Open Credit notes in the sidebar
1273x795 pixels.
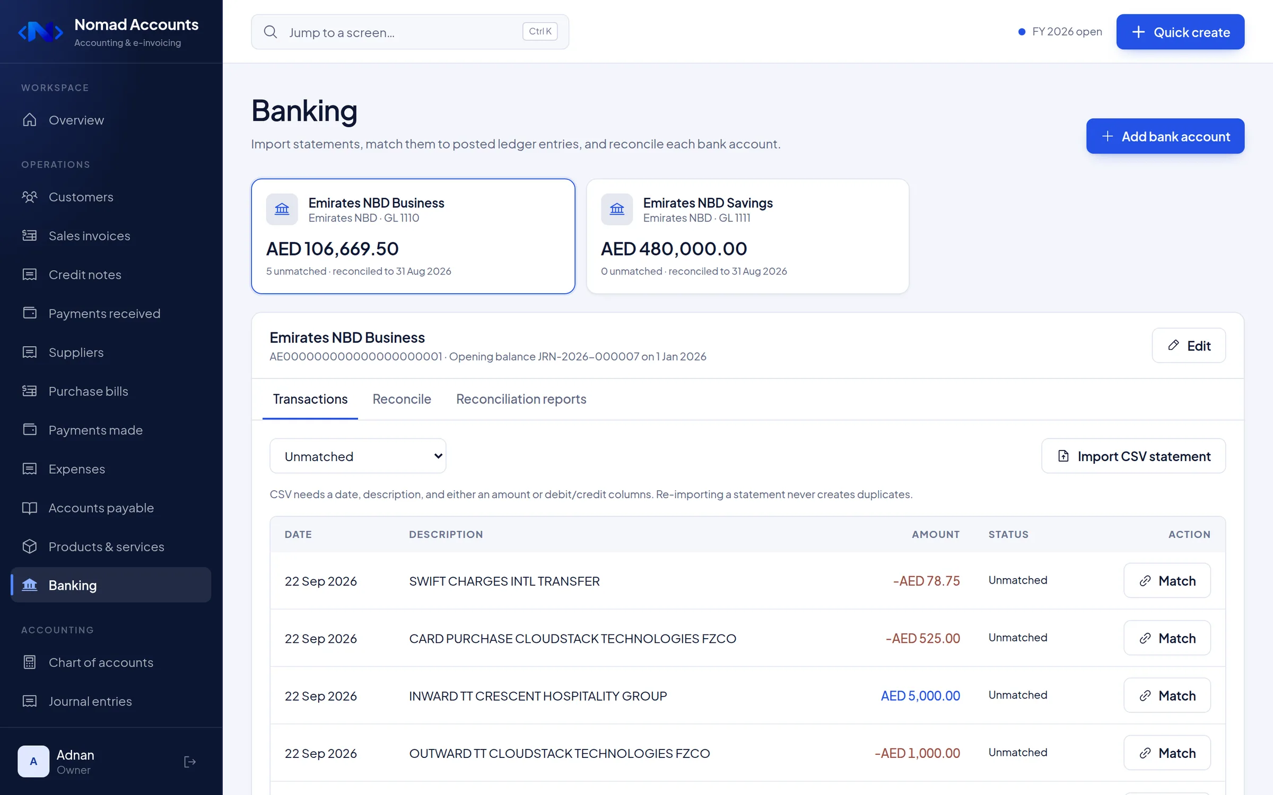(x=111, y=275)
